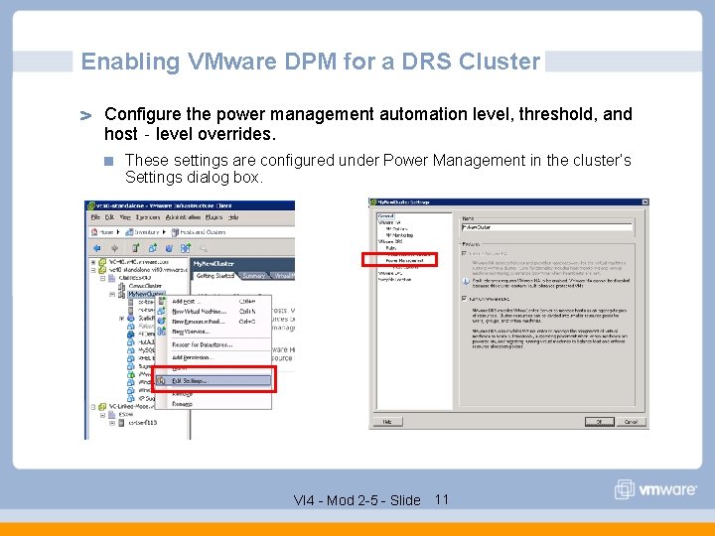Choose Edit Settings from the context menu

[214, 380]
